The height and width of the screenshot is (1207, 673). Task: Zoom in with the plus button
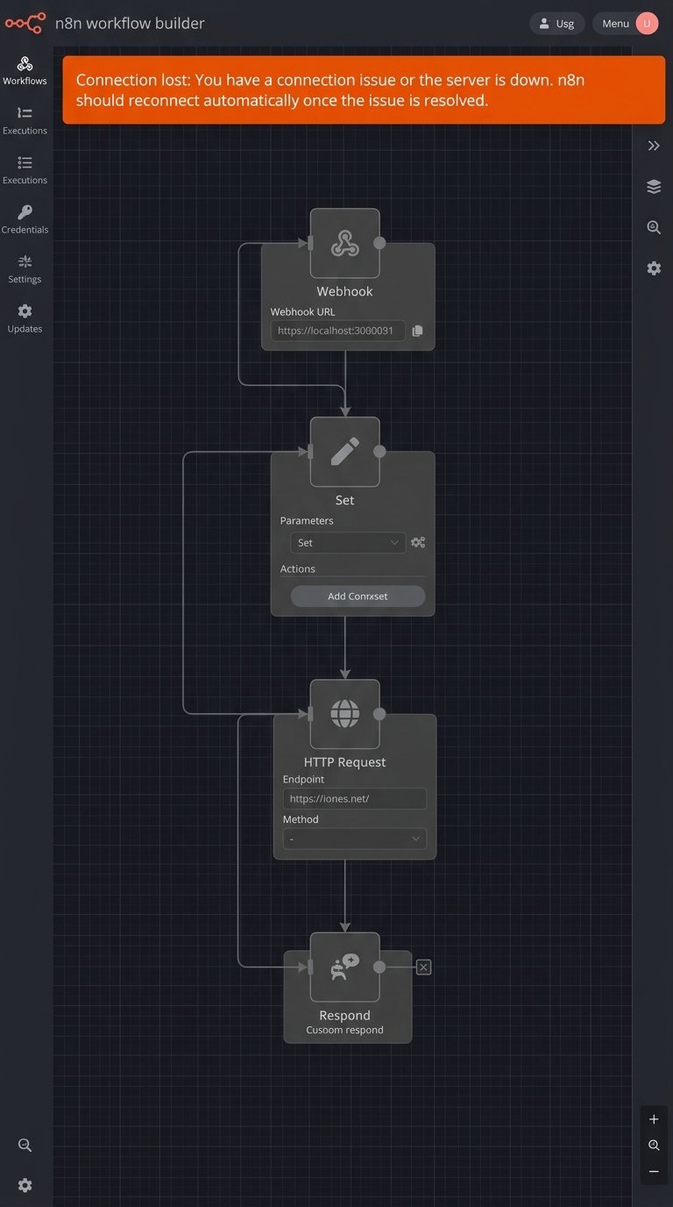click(x=654, y=1119)
